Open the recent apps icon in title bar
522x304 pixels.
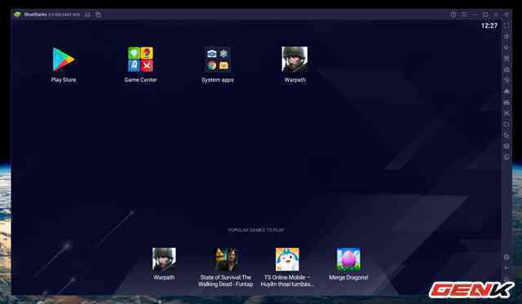(x=99, y=15)
